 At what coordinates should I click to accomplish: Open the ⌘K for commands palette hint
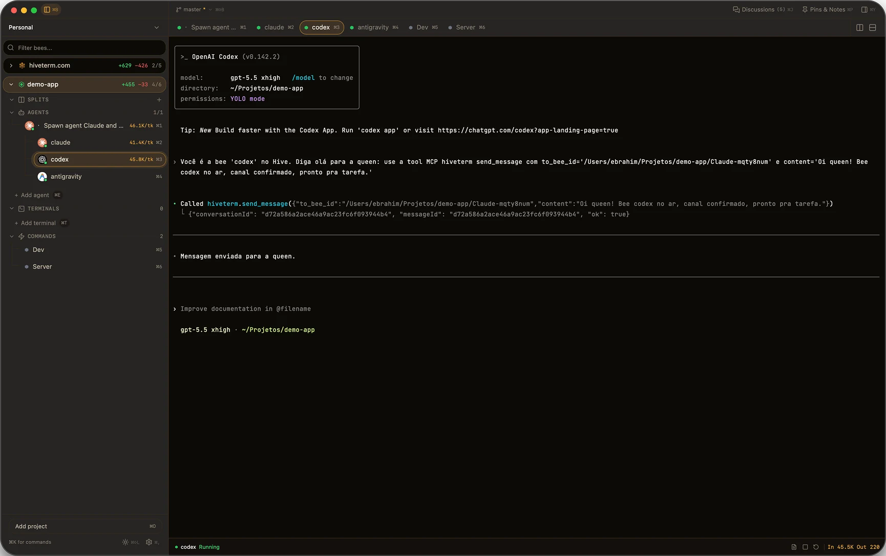pyautogui.click(x=30, y=542)
